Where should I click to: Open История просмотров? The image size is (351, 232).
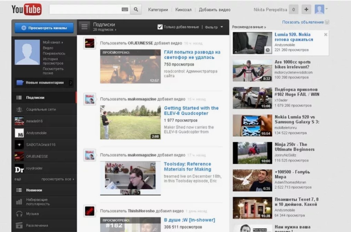[x=53, y=61]
